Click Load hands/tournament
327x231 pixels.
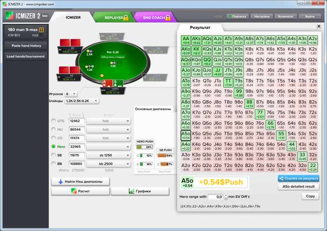[26, 56]
